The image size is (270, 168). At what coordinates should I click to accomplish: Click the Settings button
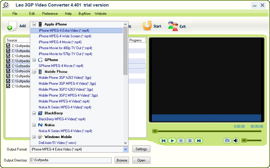141,149
